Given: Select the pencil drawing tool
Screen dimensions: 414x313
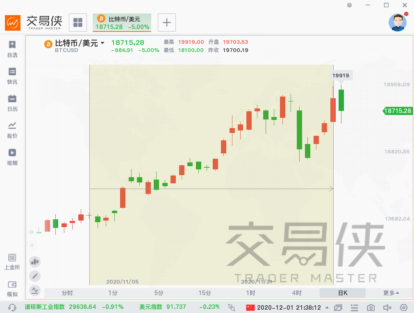Looking at the screenshot, I should click(35, 276).
